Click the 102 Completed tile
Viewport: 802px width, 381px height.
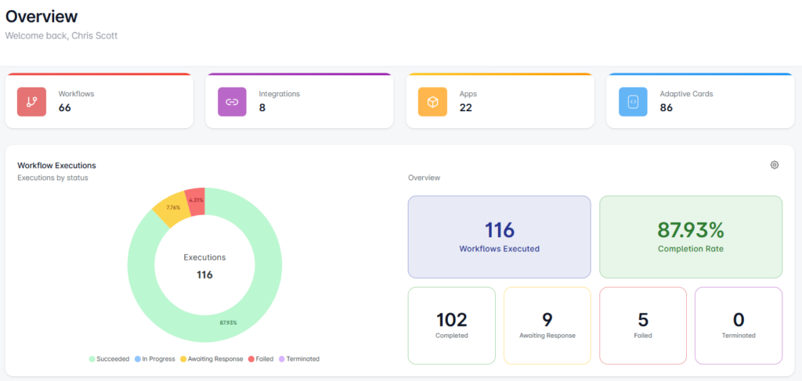(x=451, y=325)
